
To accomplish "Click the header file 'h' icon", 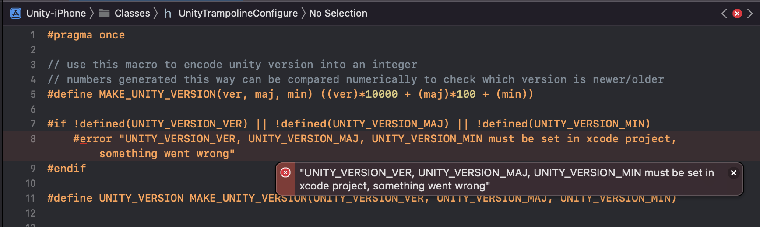I will click(x=168, y=14).
